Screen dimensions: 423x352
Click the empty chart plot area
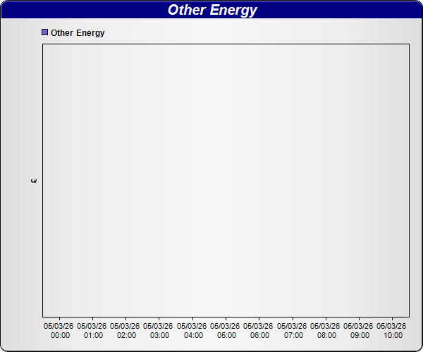(x=226, y=180)
